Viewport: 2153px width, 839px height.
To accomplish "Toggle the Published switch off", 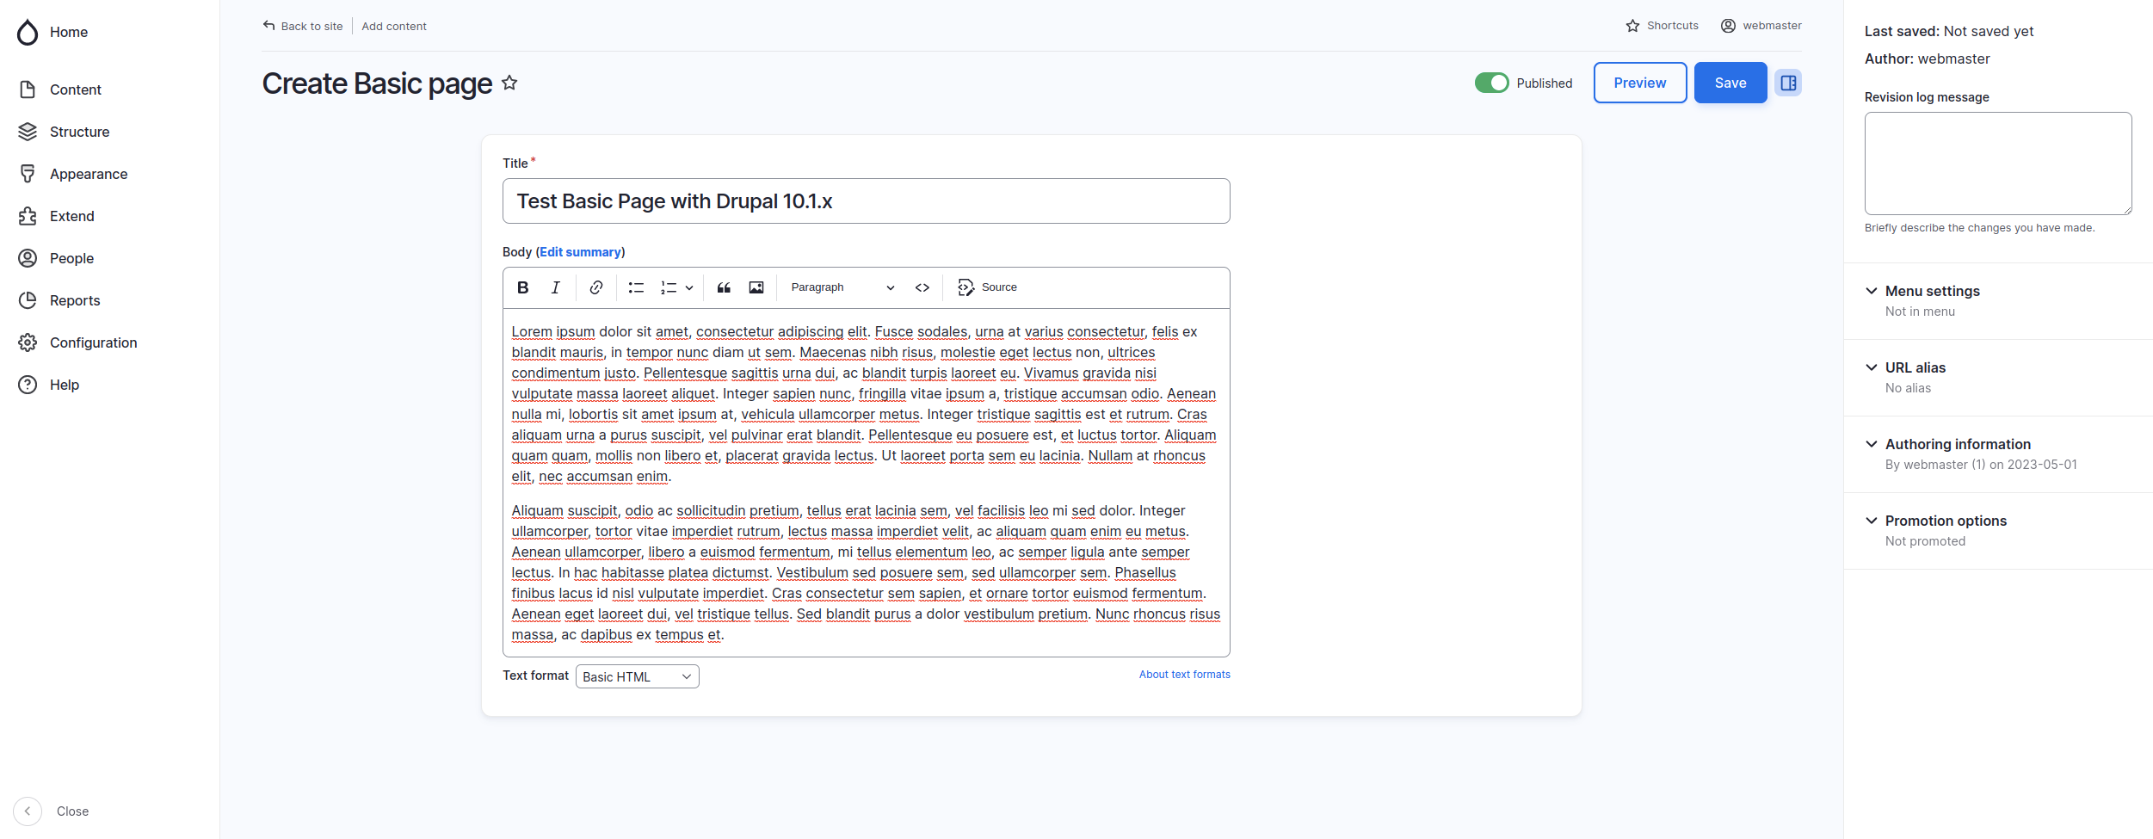I will [1491, 83].
